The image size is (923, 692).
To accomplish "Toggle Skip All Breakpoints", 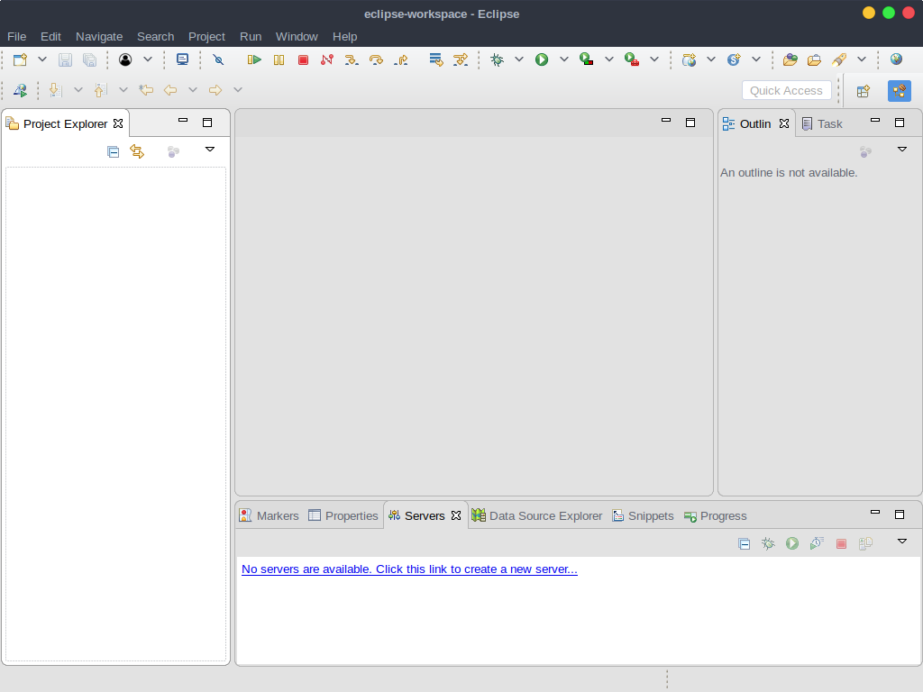I will 218,59.
